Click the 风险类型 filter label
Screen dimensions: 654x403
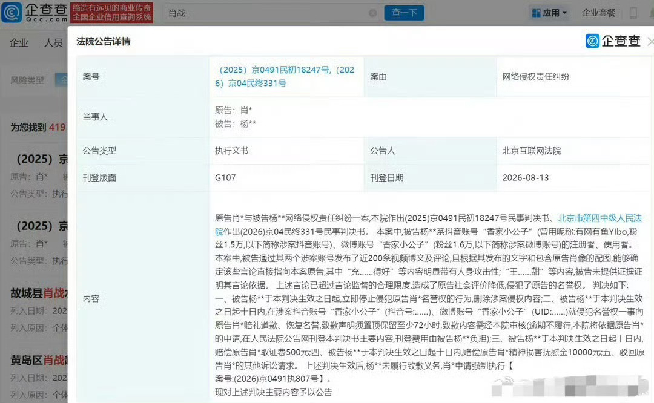point(27,80)
